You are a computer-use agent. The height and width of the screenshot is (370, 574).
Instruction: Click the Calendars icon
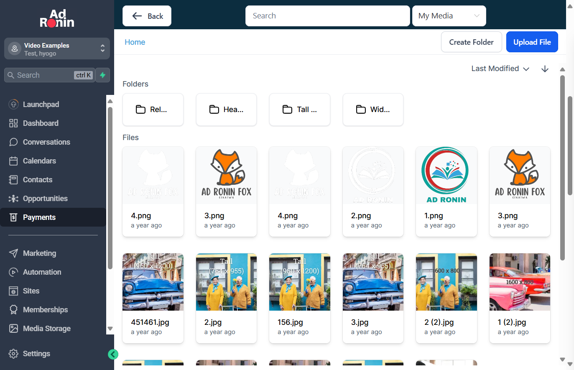point(13,161)
